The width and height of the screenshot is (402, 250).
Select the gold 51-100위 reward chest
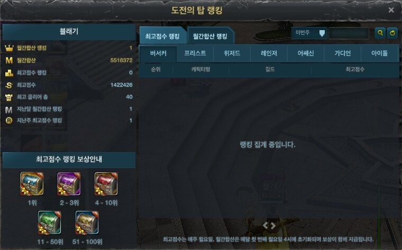click(87, 223)
